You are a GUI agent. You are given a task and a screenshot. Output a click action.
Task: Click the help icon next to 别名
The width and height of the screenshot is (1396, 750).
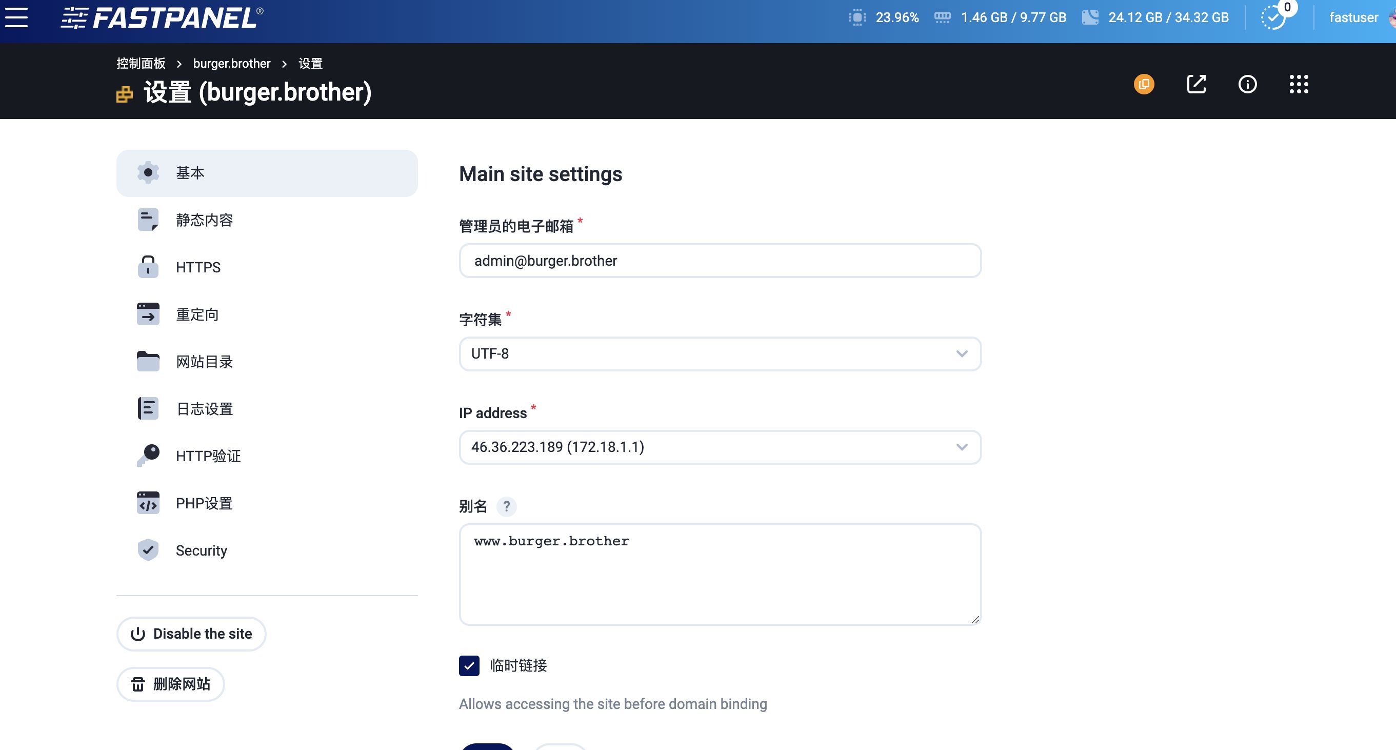click(507, 507)
